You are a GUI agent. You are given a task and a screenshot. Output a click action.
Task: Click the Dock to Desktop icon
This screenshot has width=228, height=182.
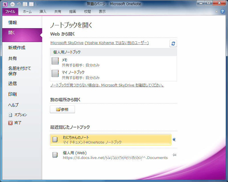[25, 4]
